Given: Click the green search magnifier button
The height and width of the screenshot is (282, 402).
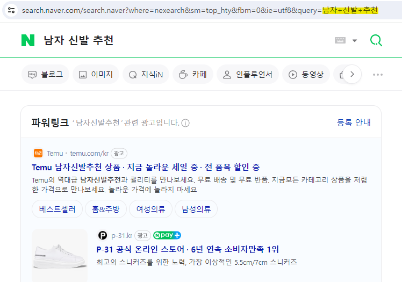Looking at the screenshot, I should [376, 40].
